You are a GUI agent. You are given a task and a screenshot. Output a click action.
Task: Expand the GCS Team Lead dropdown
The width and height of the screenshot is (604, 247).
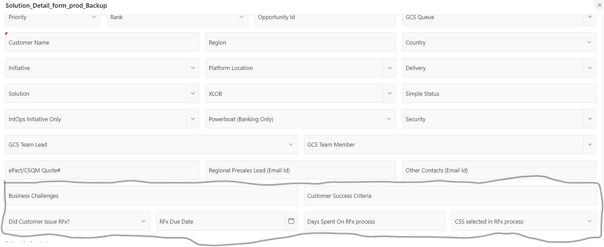(291, 144)
